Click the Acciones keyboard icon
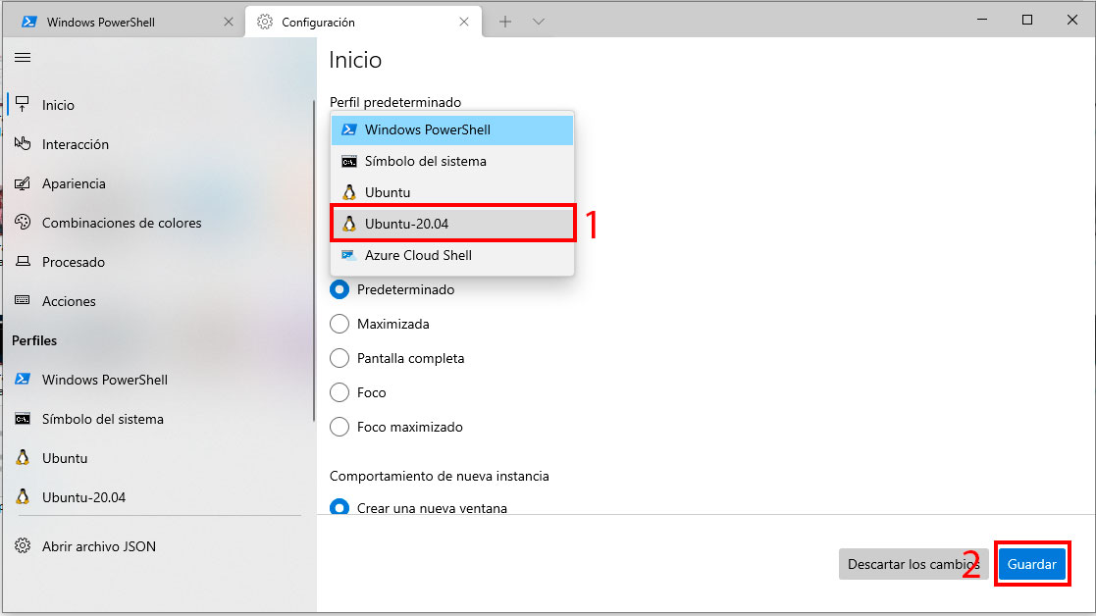The height and width of the screenshot is (616, 1096). pyautogui.click(x=23, y=300)
